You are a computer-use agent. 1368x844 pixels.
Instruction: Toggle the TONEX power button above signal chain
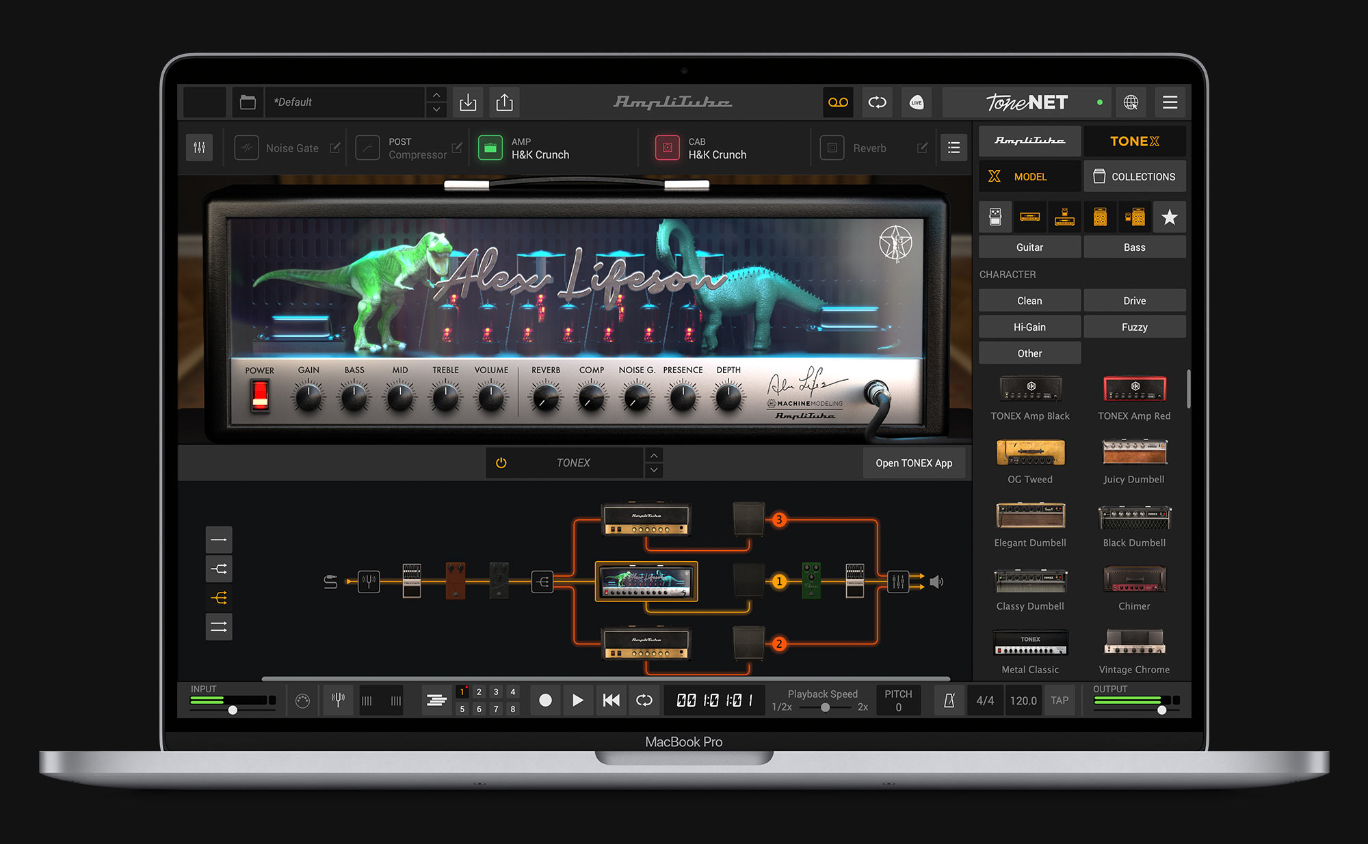[x=500, y=463]
